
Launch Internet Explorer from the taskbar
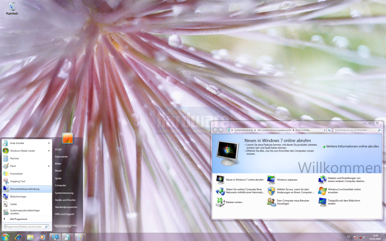(18, 237)
